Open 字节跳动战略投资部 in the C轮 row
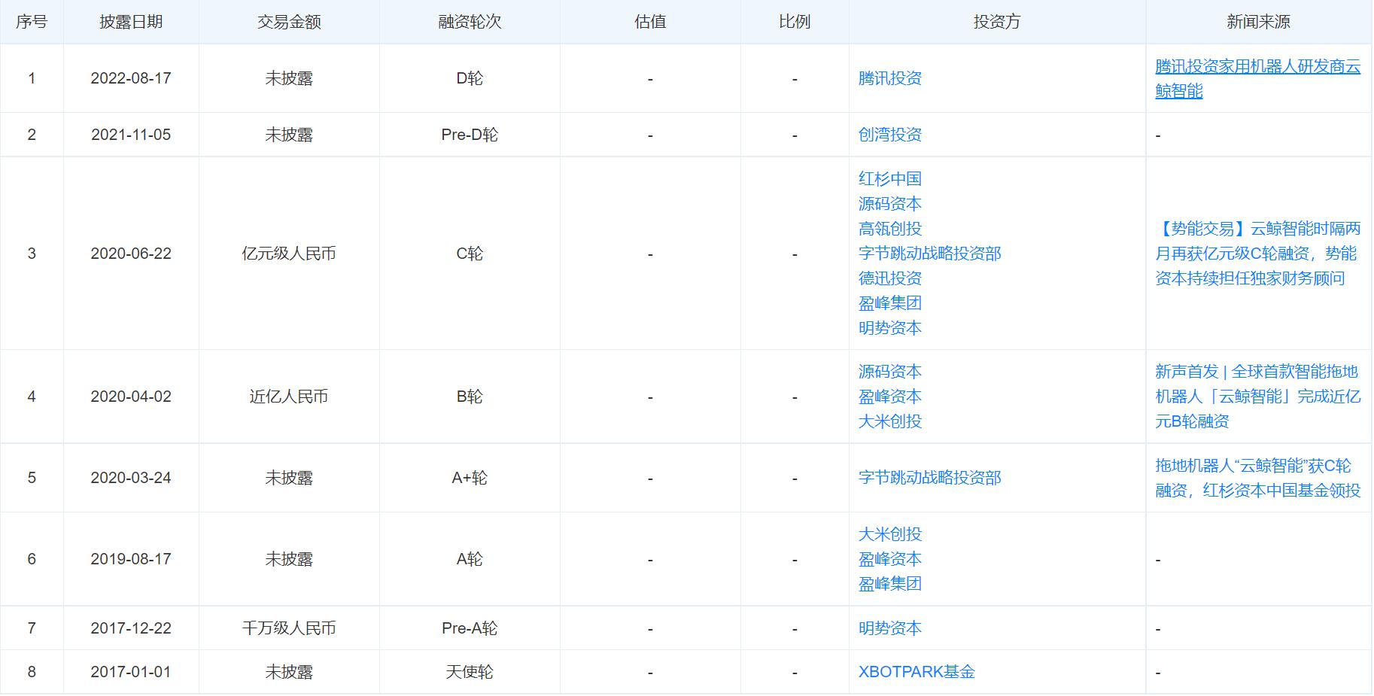The width and height of the screenshot is (1374, 696). tap(929, 254)
